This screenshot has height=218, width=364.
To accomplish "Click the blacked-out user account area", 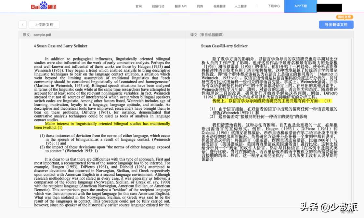I will 329,7.
